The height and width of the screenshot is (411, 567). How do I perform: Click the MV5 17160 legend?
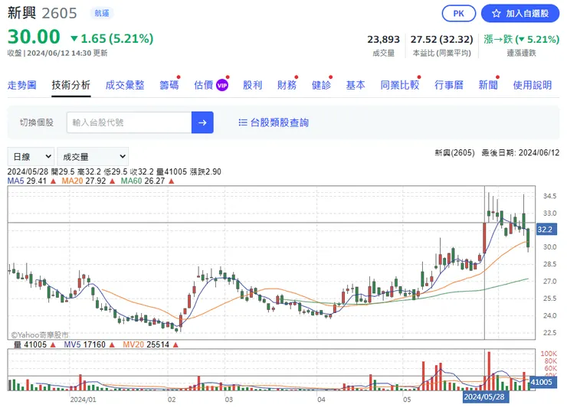[90, 344]
